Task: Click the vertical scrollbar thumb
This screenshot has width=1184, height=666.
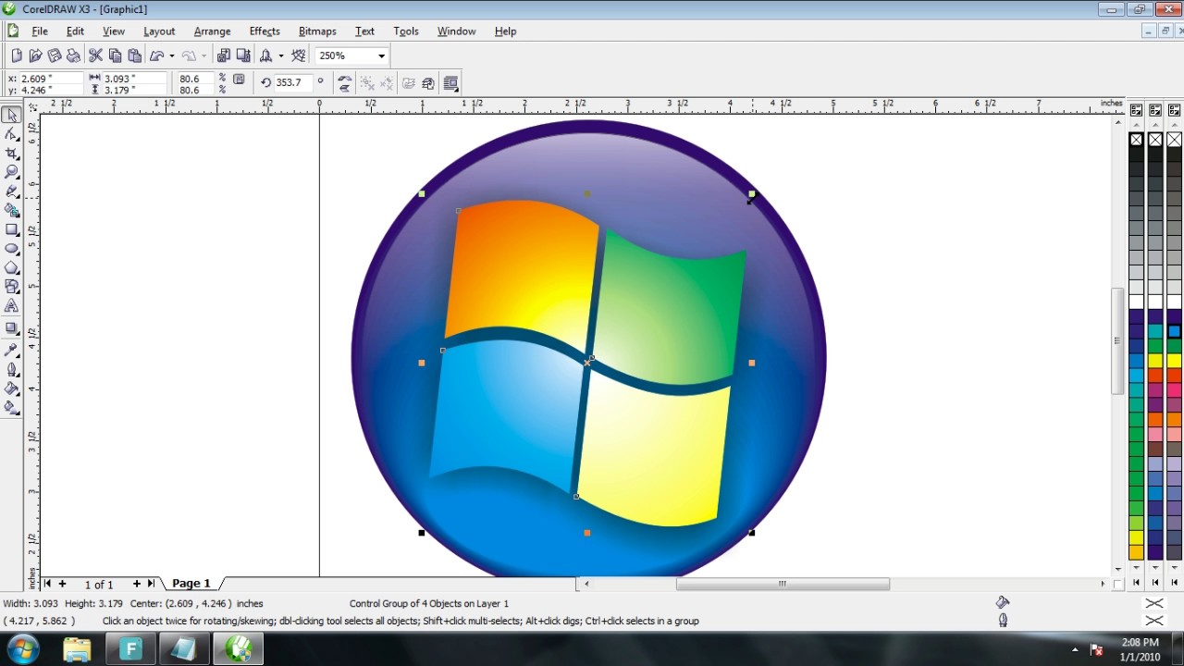Action: pyautogui.click(x=1116, y=340)
